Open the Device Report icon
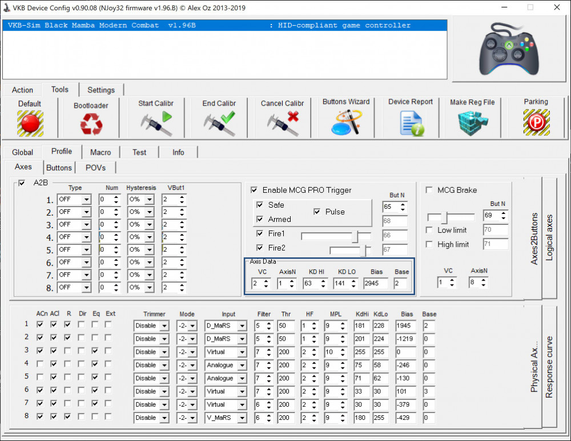This screenshot has width=571, height=441. (411, 123)
